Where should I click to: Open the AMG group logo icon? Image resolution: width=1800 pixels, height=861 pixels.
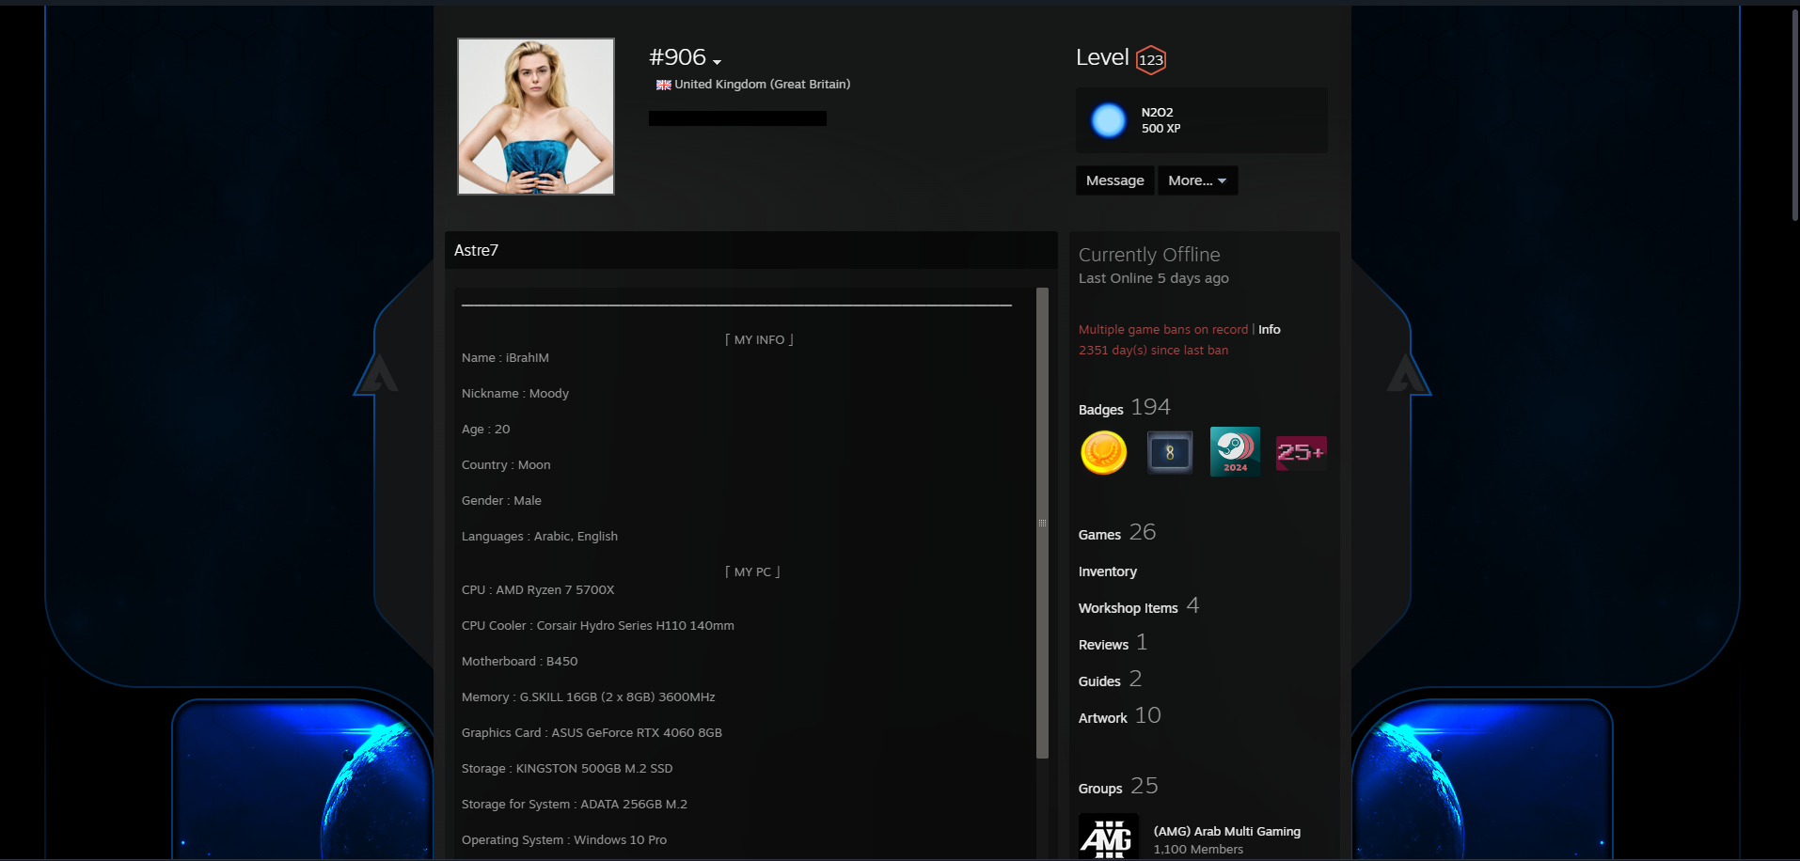point(1109,837)
